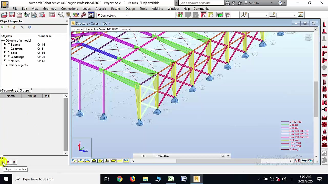Click the 3D view button
The height and width of the screenshot is (184, 328).
(x=143, y=156)
